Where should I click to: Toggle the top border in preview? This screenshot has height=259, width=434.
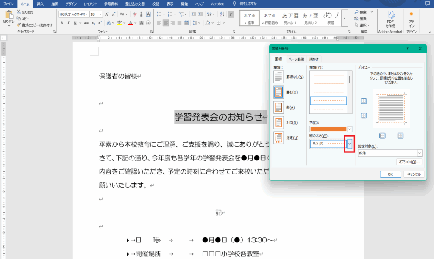pos(364,101)
